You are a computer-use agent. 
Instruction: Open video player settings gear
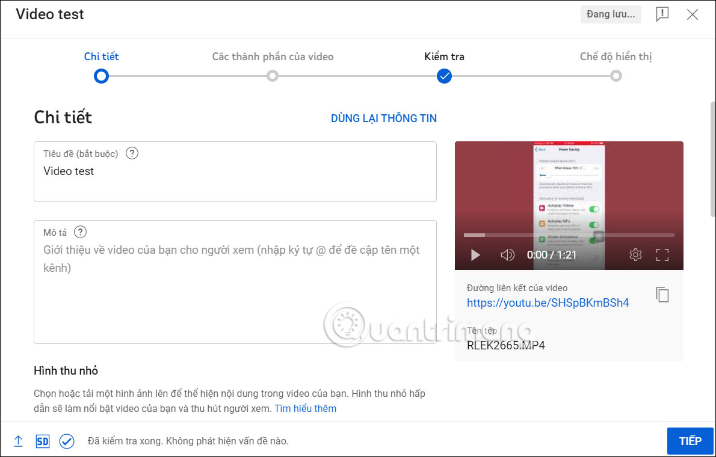[635, 255]
